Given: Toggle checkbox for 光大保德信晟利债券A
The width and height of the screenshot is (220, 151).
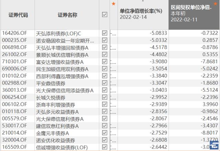Looking at the screenshot, I should [x=104, y=118].
